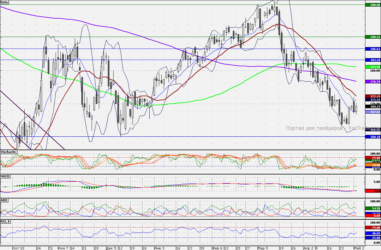Image resolution: width=381 pixels, height=250 pixels.
Task: Click the Data panel label
Action: 5,2
